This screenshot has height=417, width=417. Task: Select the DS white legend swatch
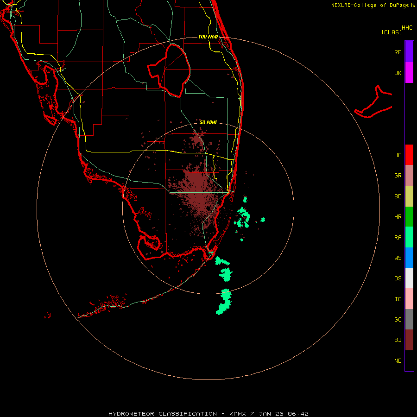click(x=409, y=278)
